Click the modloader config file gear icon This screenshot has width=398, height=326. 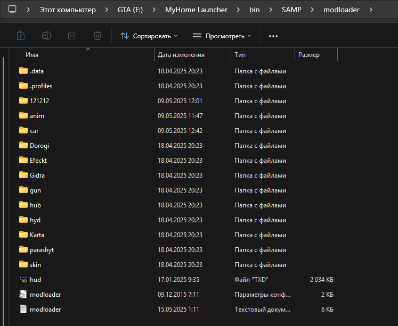23,294
